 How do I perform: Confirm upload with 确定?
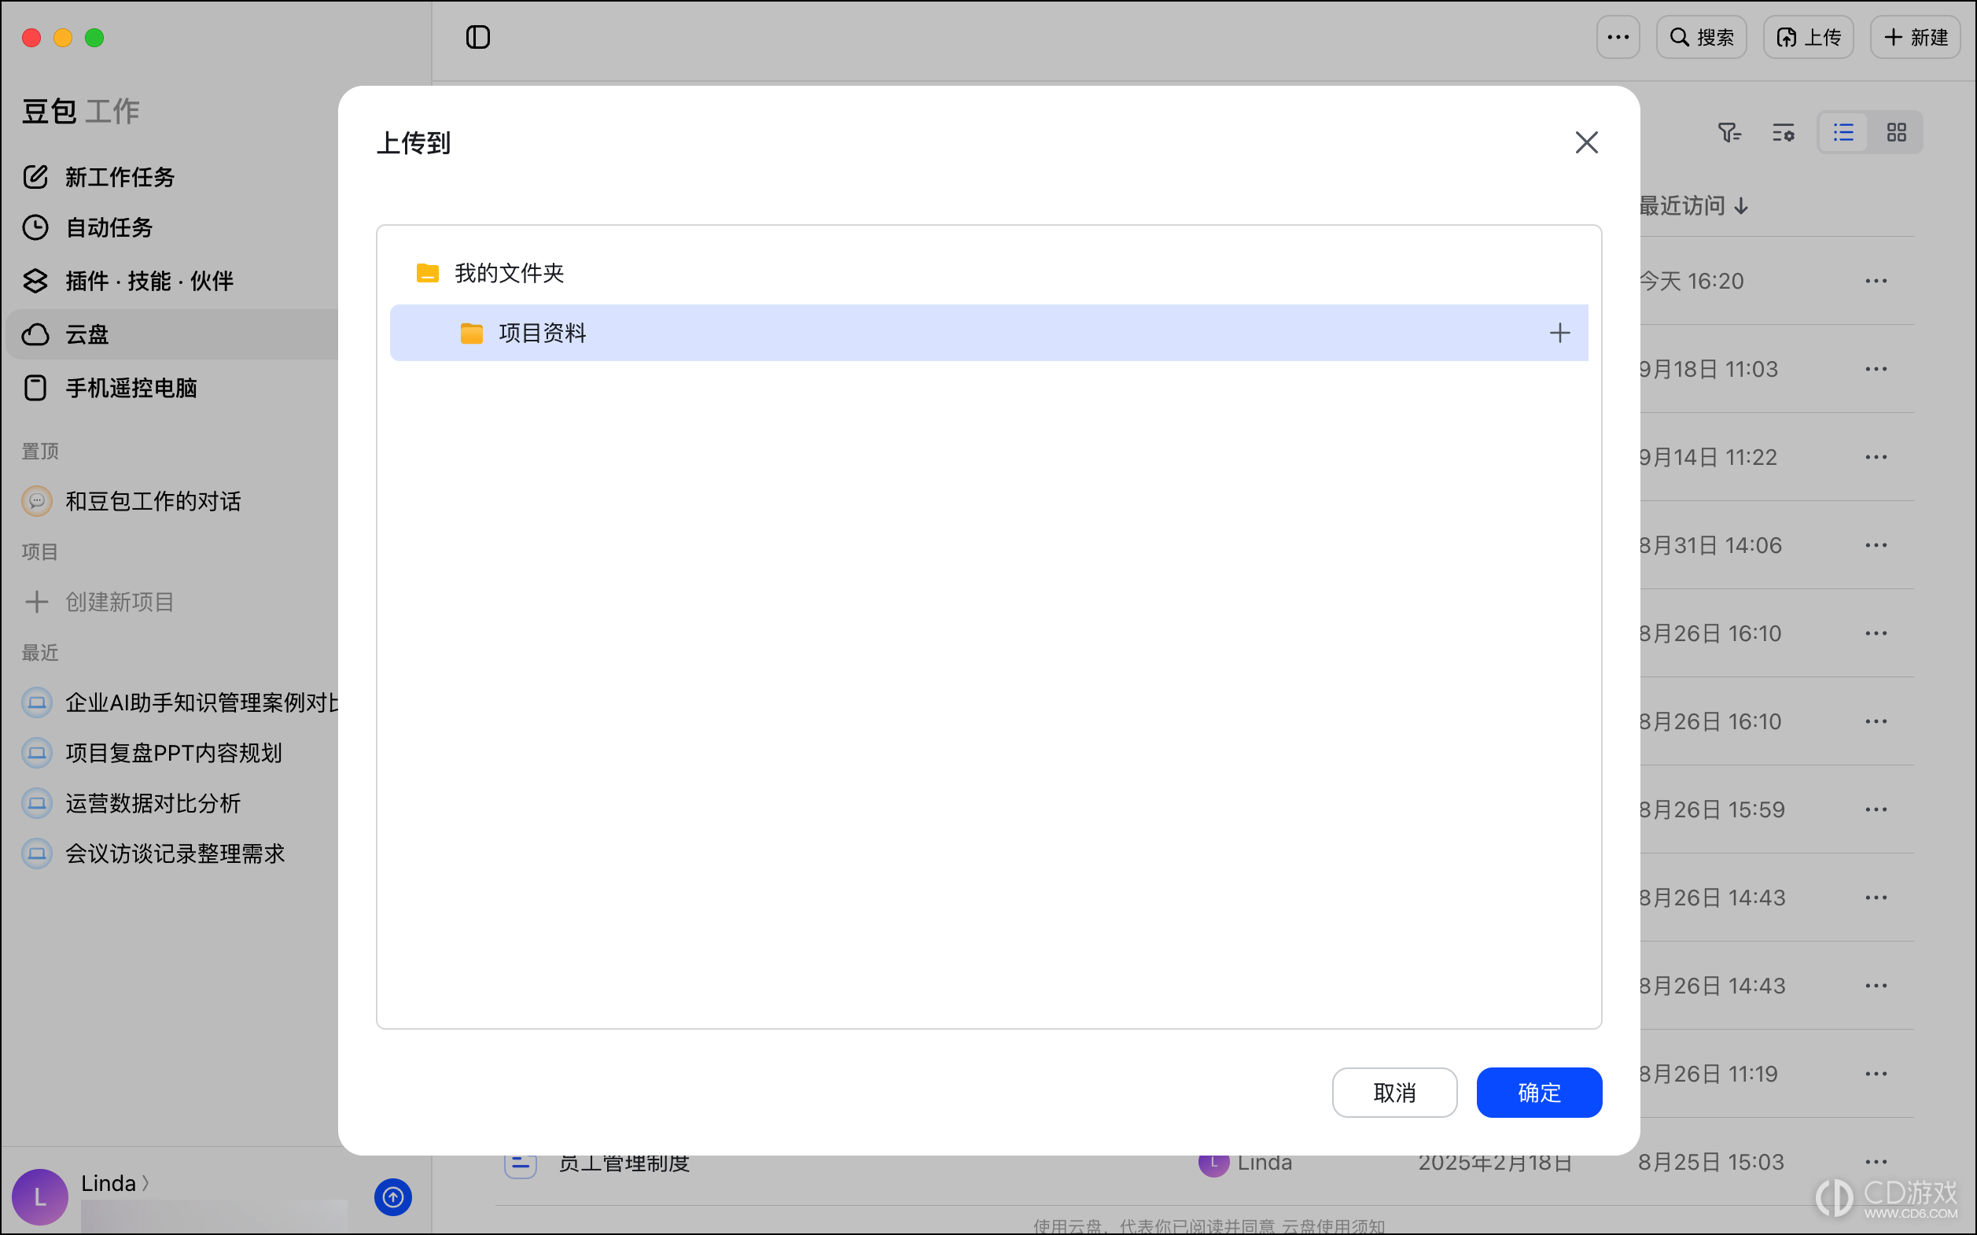[1538, 1092]
